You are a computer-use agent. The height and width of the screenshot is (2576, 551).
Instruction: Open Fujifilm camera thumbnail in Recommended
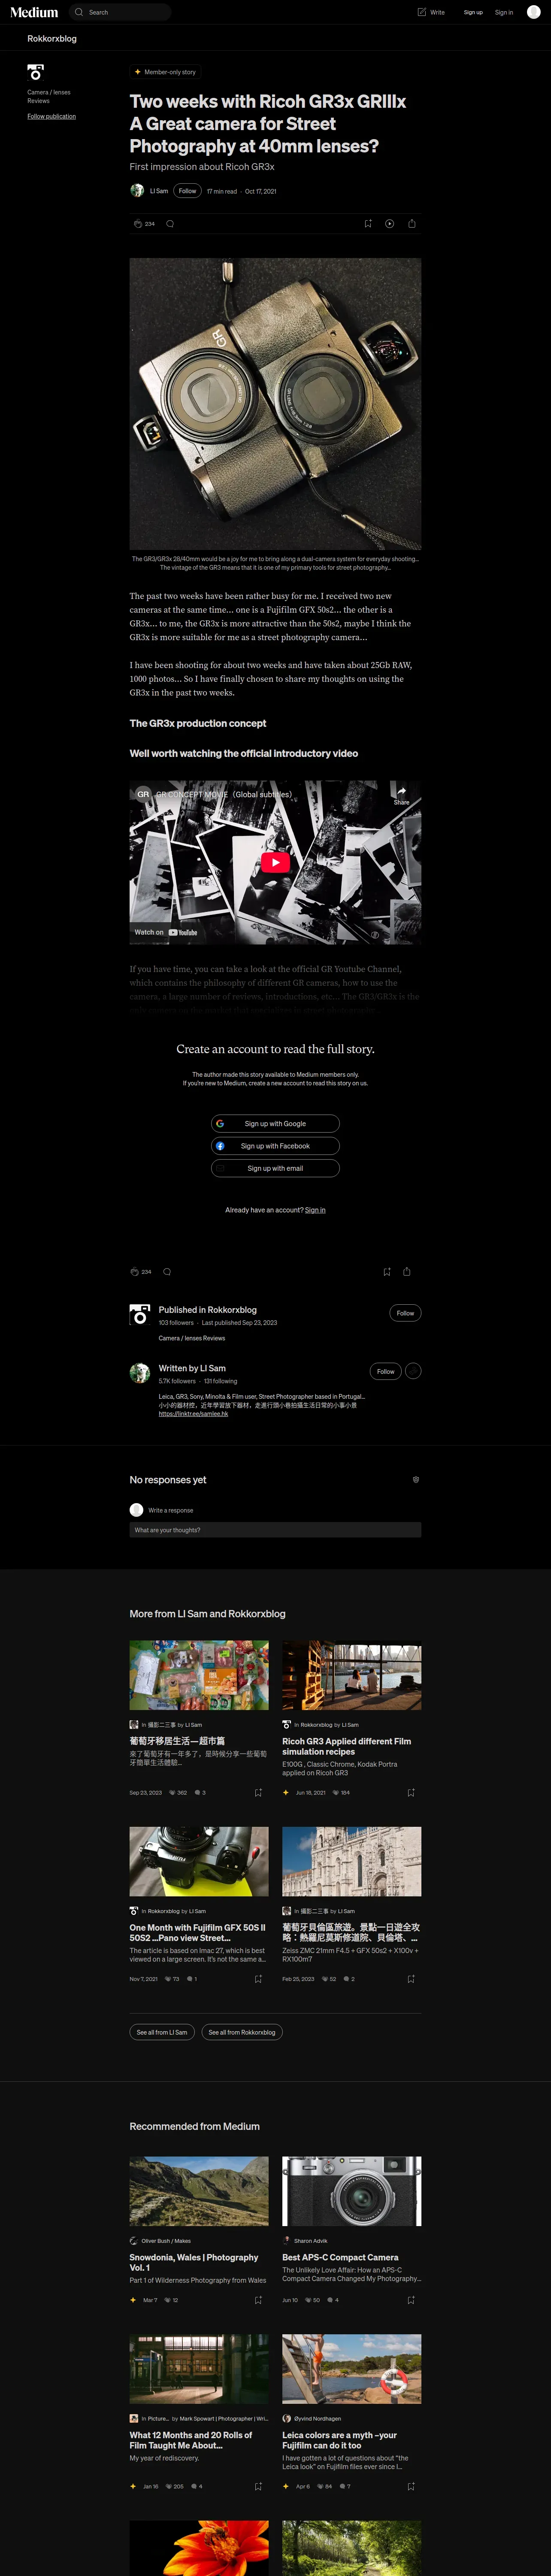click(352, 2191)
